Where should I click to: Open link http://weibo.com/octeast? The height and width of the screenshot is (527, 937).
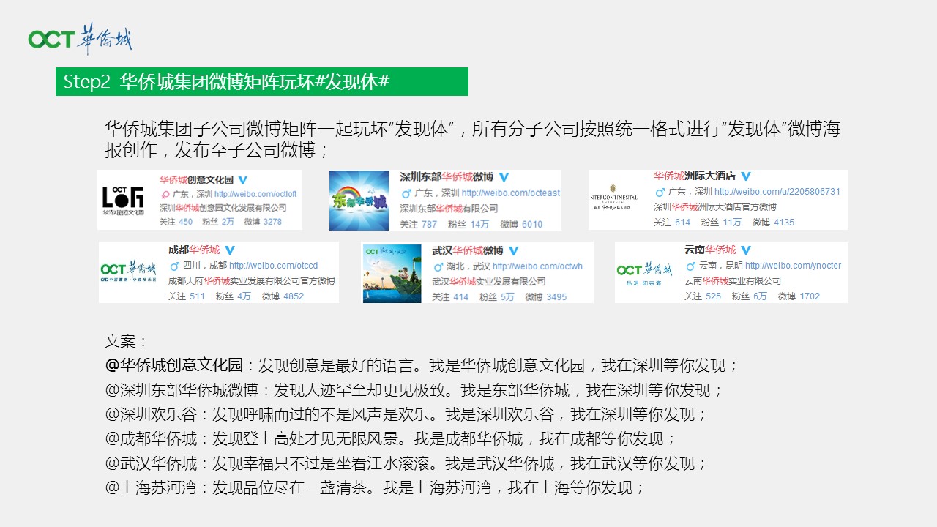[510, 193]
